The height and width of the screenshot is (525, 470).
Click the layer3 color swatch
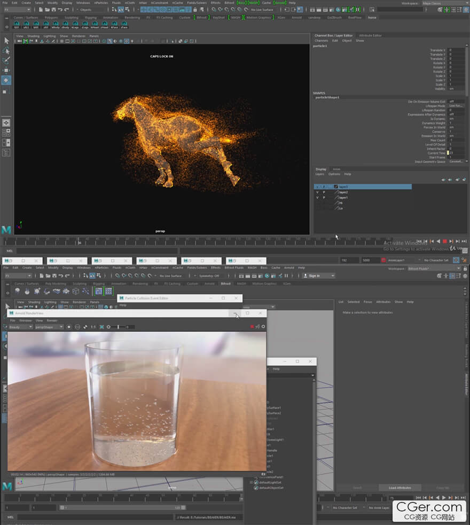336,187
